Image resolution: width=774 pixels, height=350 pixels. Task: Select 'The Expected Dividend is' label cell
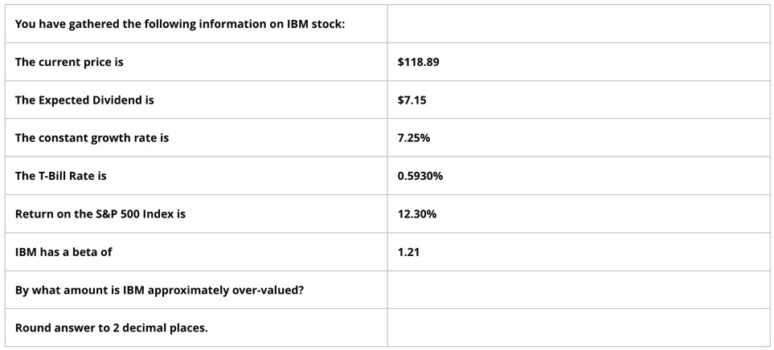coord(196,100)
